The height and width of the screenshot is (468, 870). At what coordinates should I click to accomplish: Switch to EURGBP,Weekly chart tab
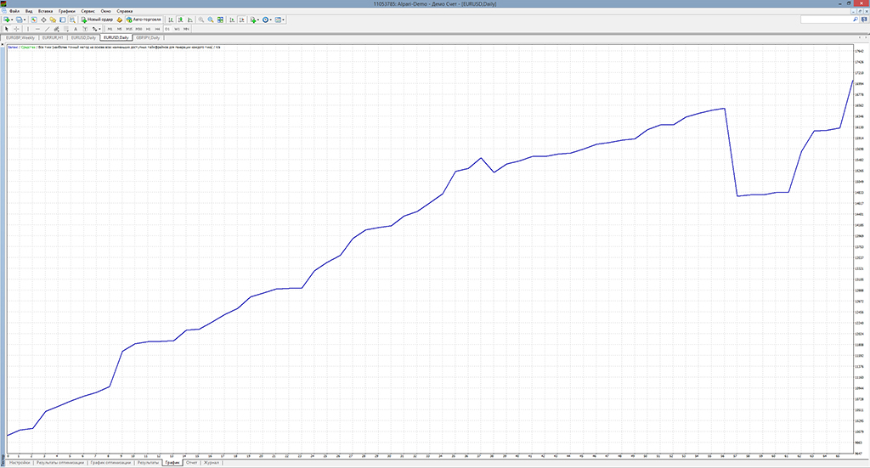(x=20, y=37)
